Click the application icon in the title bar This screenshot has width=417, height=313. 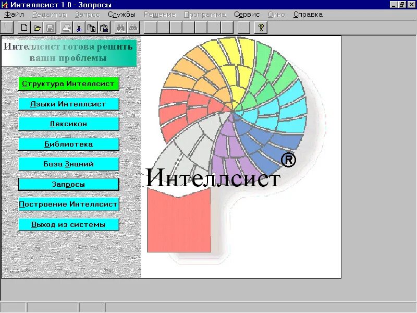[x=5, y=5]
